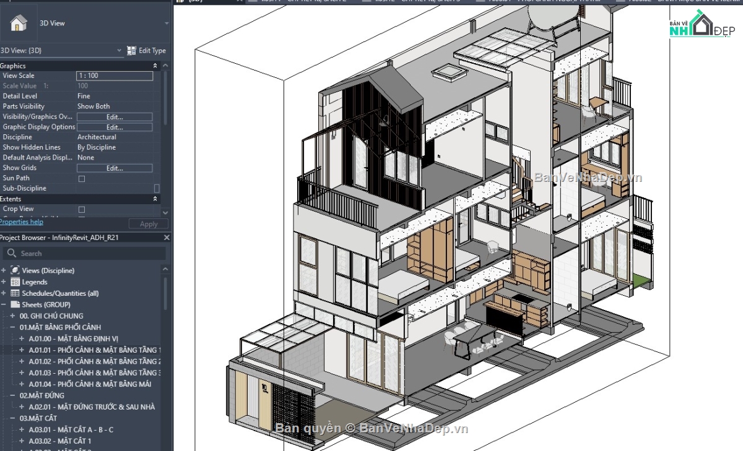Collapse the 03.MẶT CẮT group
743x451 pixels.
(x=12, y=418)
